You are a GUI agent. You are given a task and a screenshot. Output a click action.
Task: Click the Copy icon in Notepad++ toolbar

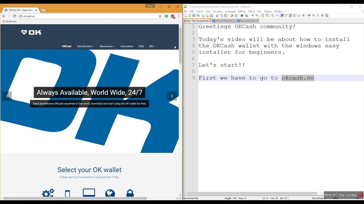(x=222, y=15)
